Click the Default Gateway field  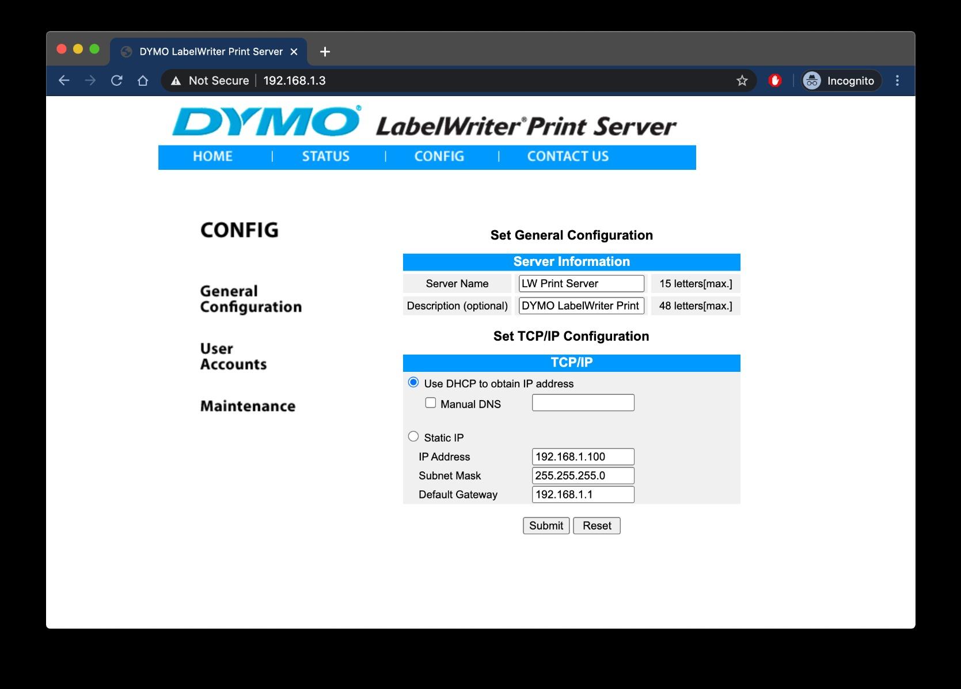coord(583,494)
